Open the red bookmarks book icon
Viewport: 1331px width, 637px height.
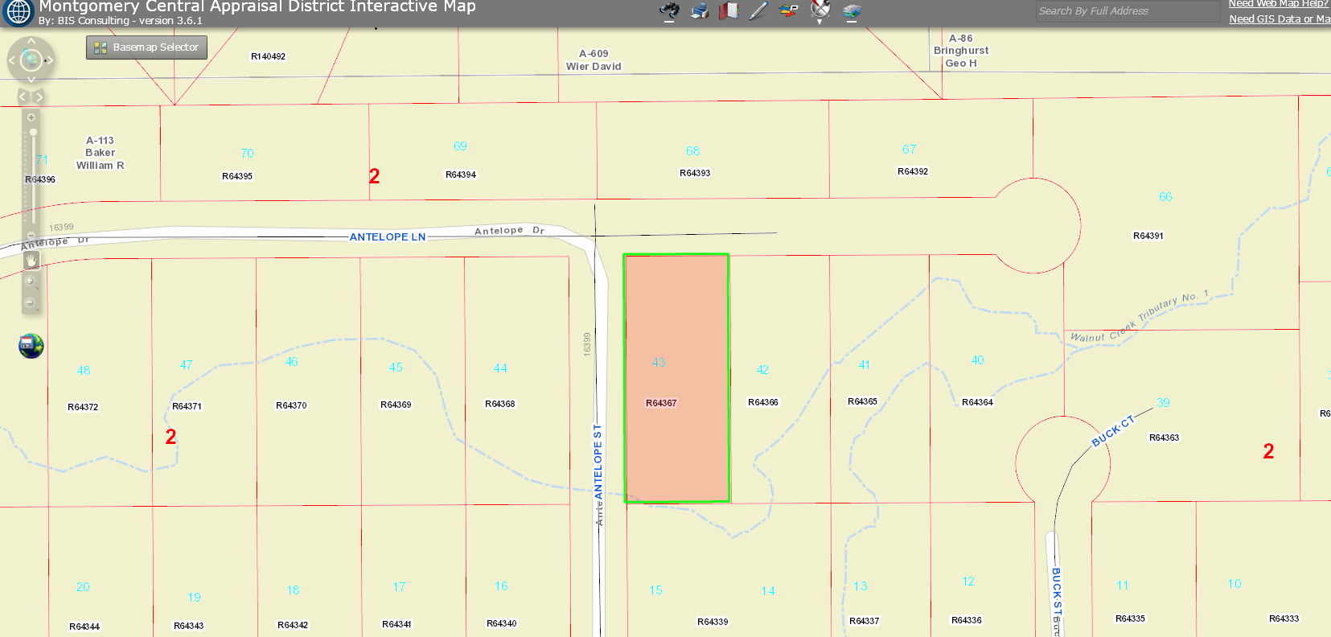[729, 10]
